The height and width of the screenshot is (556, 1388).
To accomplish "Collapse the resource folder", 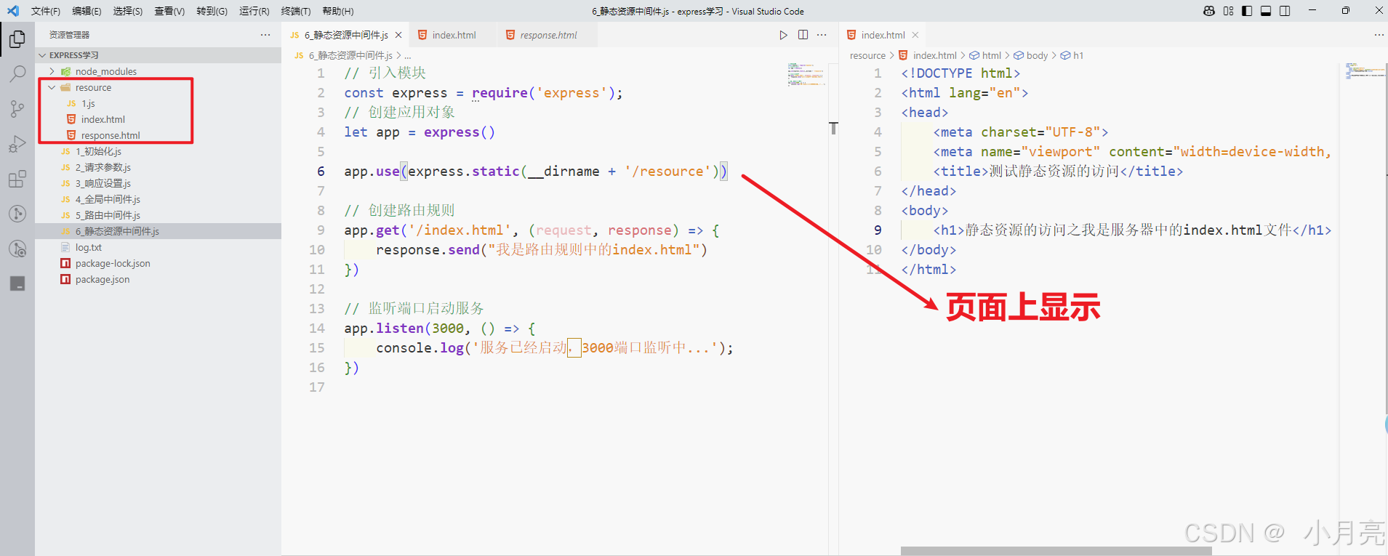I will tap(159, 87).
